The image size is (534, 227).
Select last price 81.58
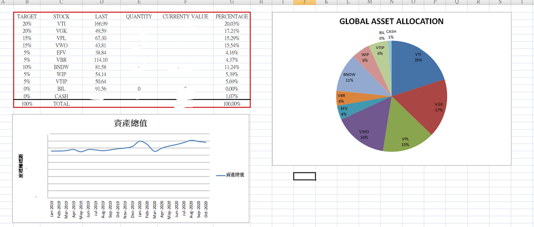[101, 67]
